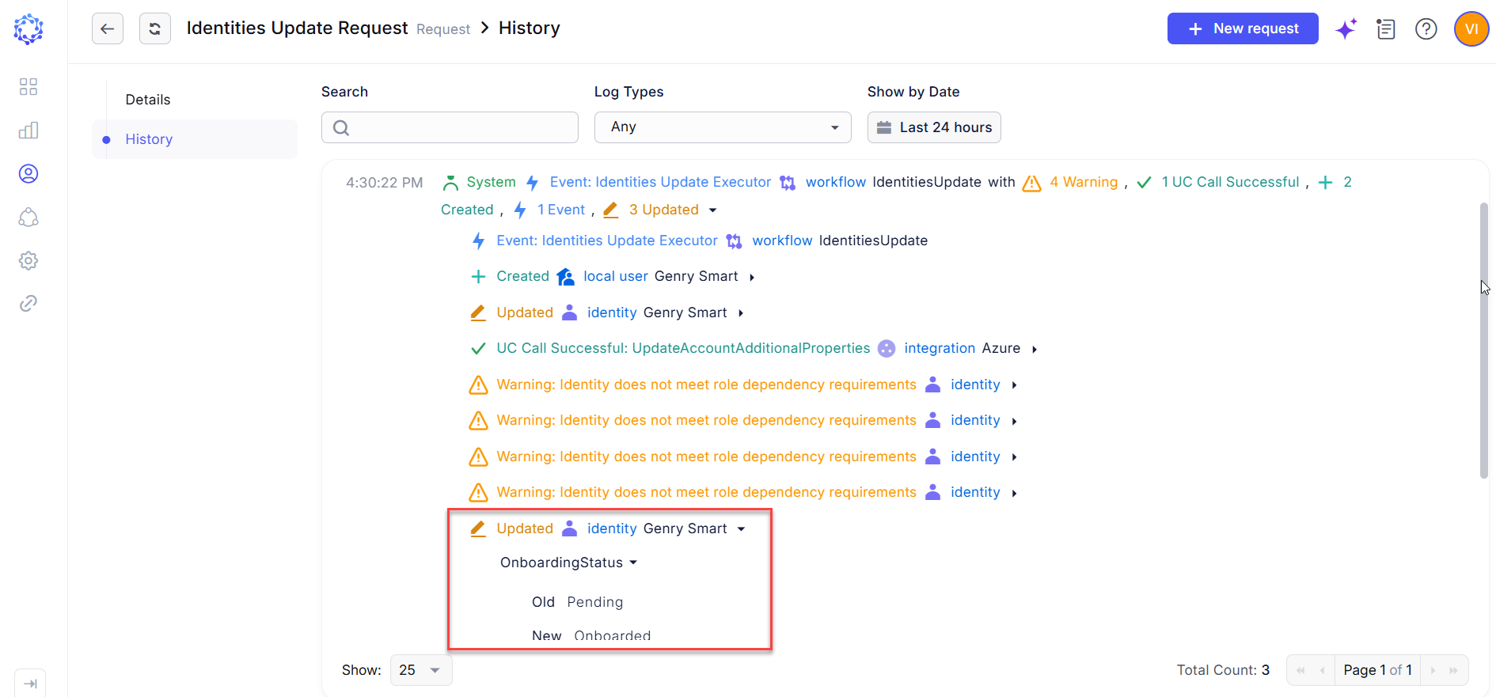Open the Last 24 hours date filter
This screenshot has height=697, width=1496.
[x=934, y=127]
